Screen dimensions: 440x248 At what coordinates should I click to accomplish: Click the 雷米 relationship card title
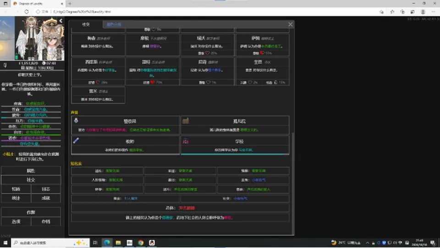pos(93,91)
